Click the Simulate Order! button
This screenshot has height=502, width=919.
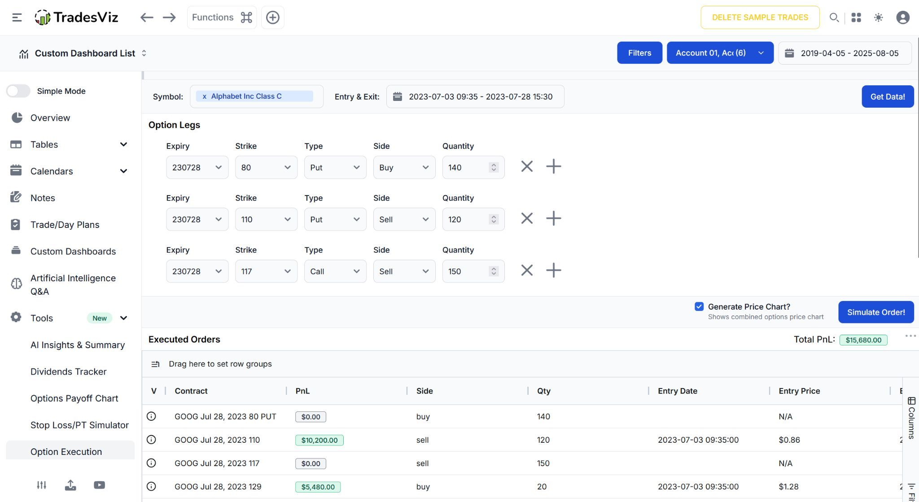[x=875, y=312]
